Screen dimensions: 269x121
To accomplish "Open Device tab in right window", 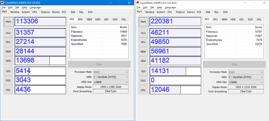I will pos(191,12).
